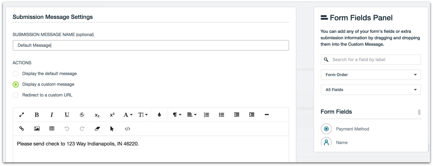Open the paragraph format dropdown
The height and width of the screenshot is (166, 433).
[177, 115]
